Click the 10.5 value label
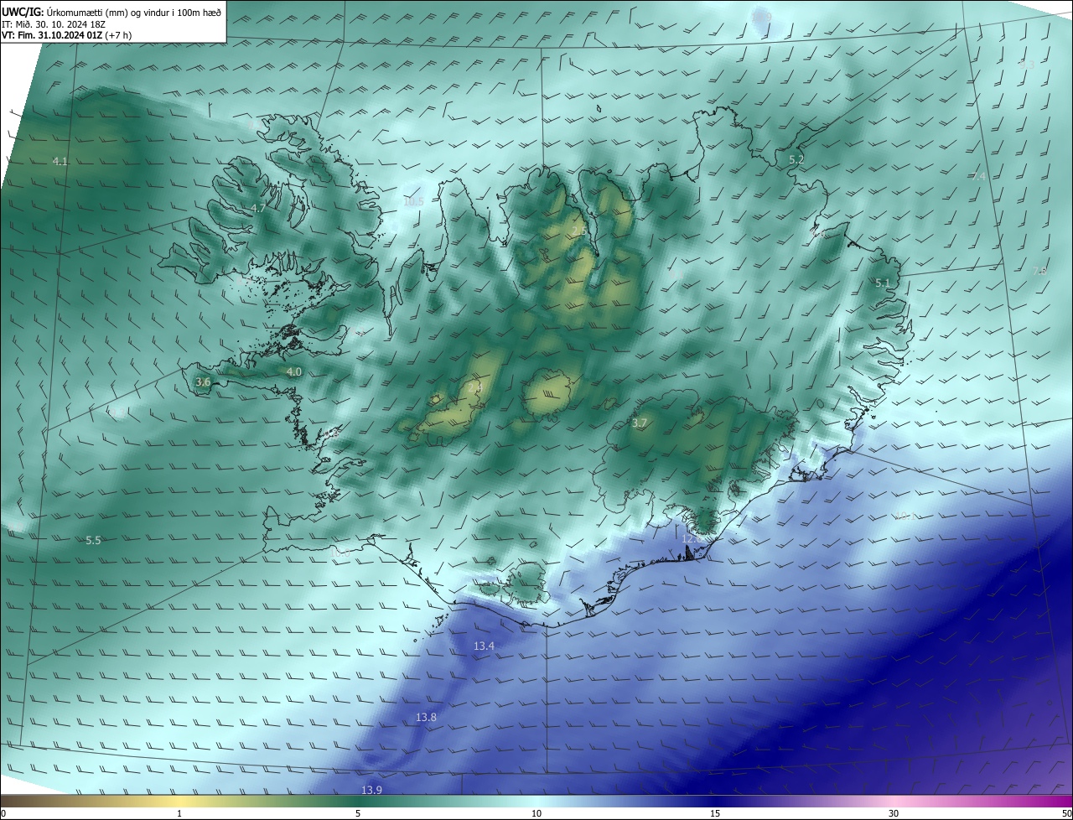This screenshot has width=1073, height=820. pos(414,201)
